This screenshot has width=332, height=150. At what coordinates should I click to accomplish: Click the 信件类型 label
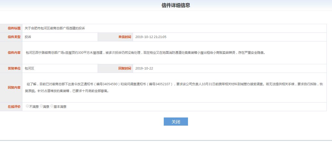tap(14, 37)
